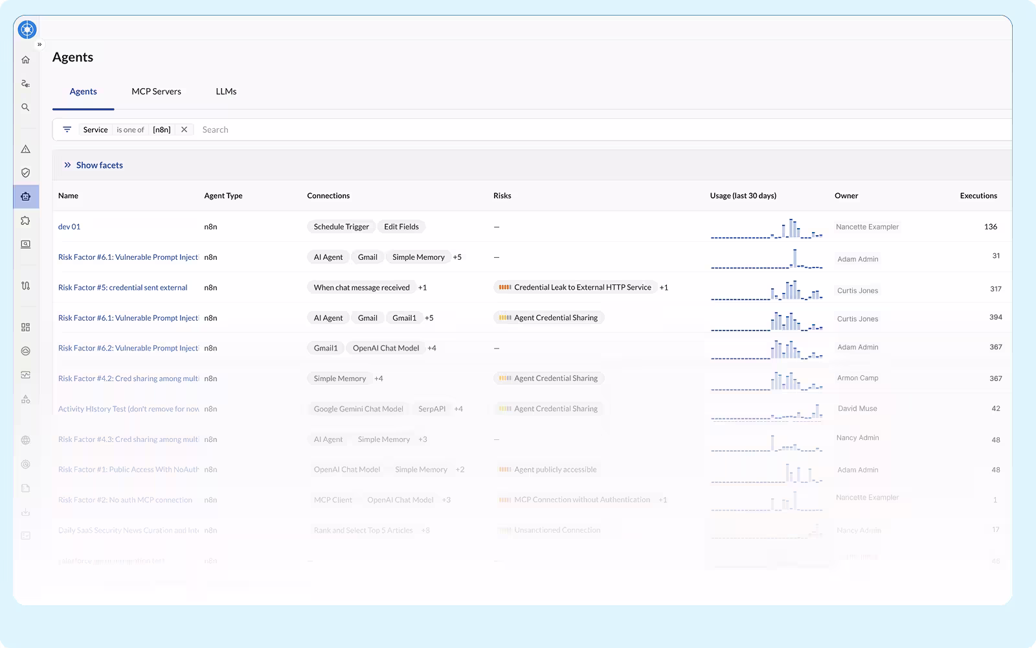1036x648 pixels.
Task: Sort by the Agent Type column header
Action: (223, 196)
